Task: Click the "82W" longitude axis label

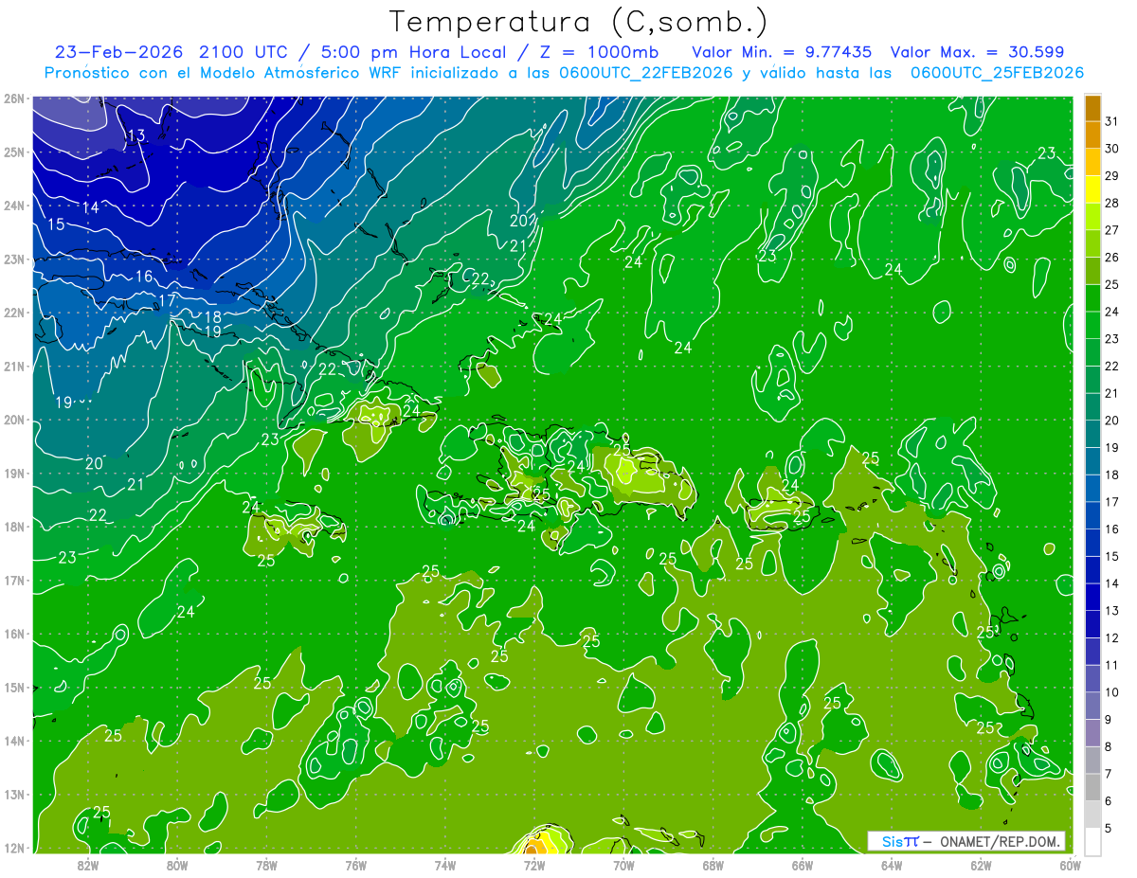Action: [x=88, y=864]
